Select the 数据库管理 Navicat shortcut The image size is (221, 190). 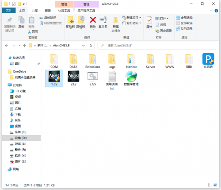pos(131,78)
